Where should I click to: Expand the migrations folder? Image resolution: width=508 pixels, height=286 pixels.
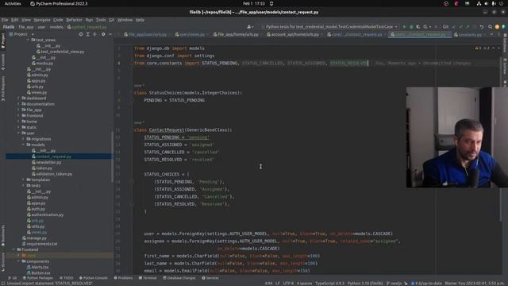[x=23, y=139]
